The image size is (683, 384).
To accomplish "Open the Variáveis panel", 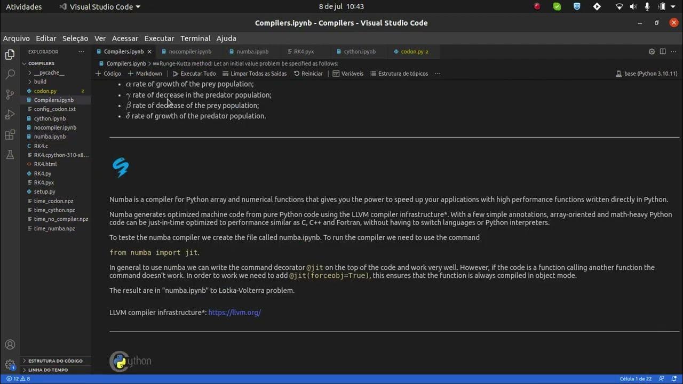I will (x=348, y=74).
